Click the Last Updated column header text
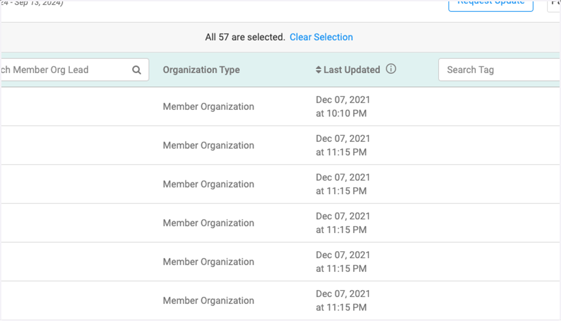 tap(352, 70)
